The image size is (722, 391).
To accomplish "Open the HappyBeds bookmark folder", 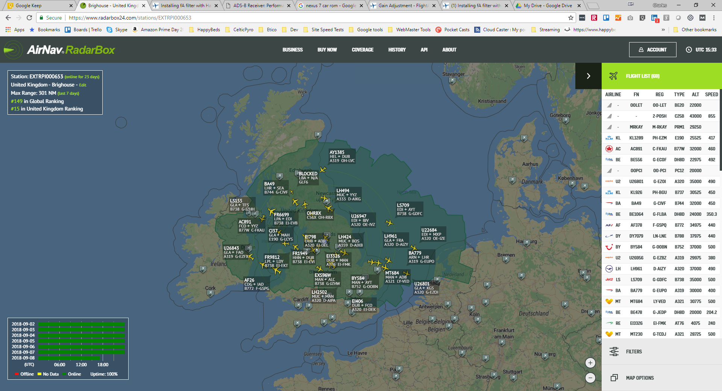I will pyautogui.click(x=205, y=30).
